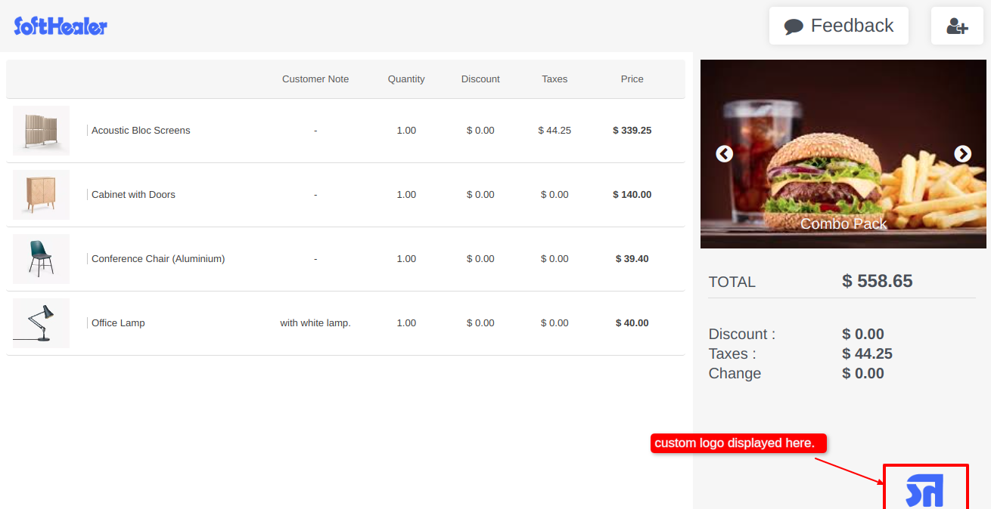Click the Acoustic Bloc Screens thumbnail
991x509 pixels.
(41, 131)
